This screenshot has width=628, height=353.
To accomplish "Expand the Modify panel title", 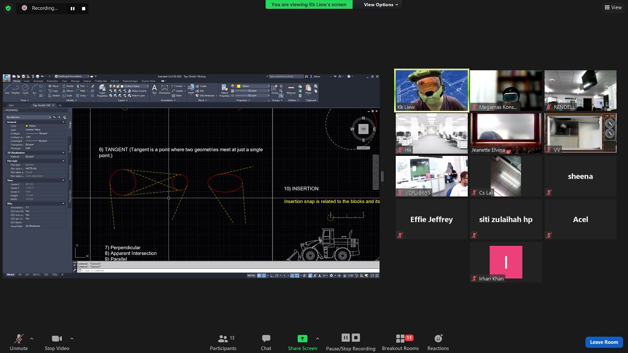I will point(71,100).
